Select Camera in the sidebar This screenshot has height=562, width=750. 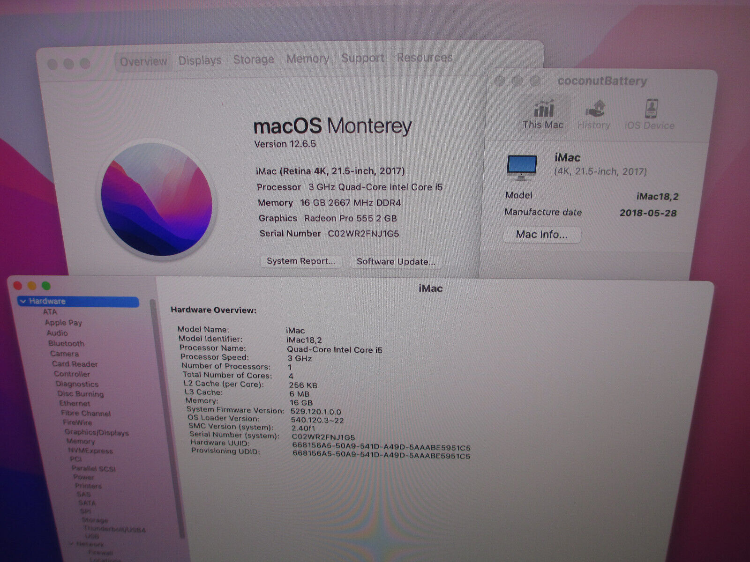pyautogui.click(x=65, y=354)
